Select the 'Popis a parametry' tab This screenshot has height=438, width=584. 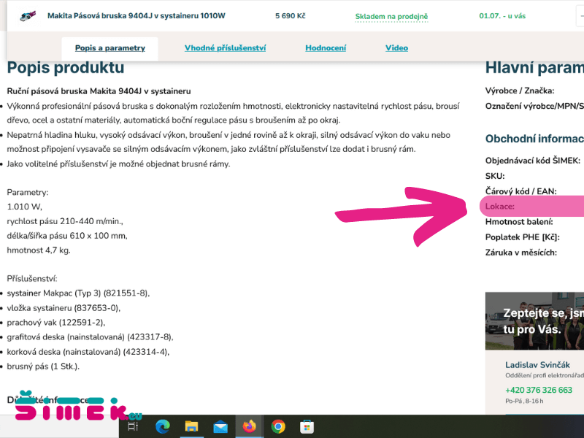coord(110,48)
